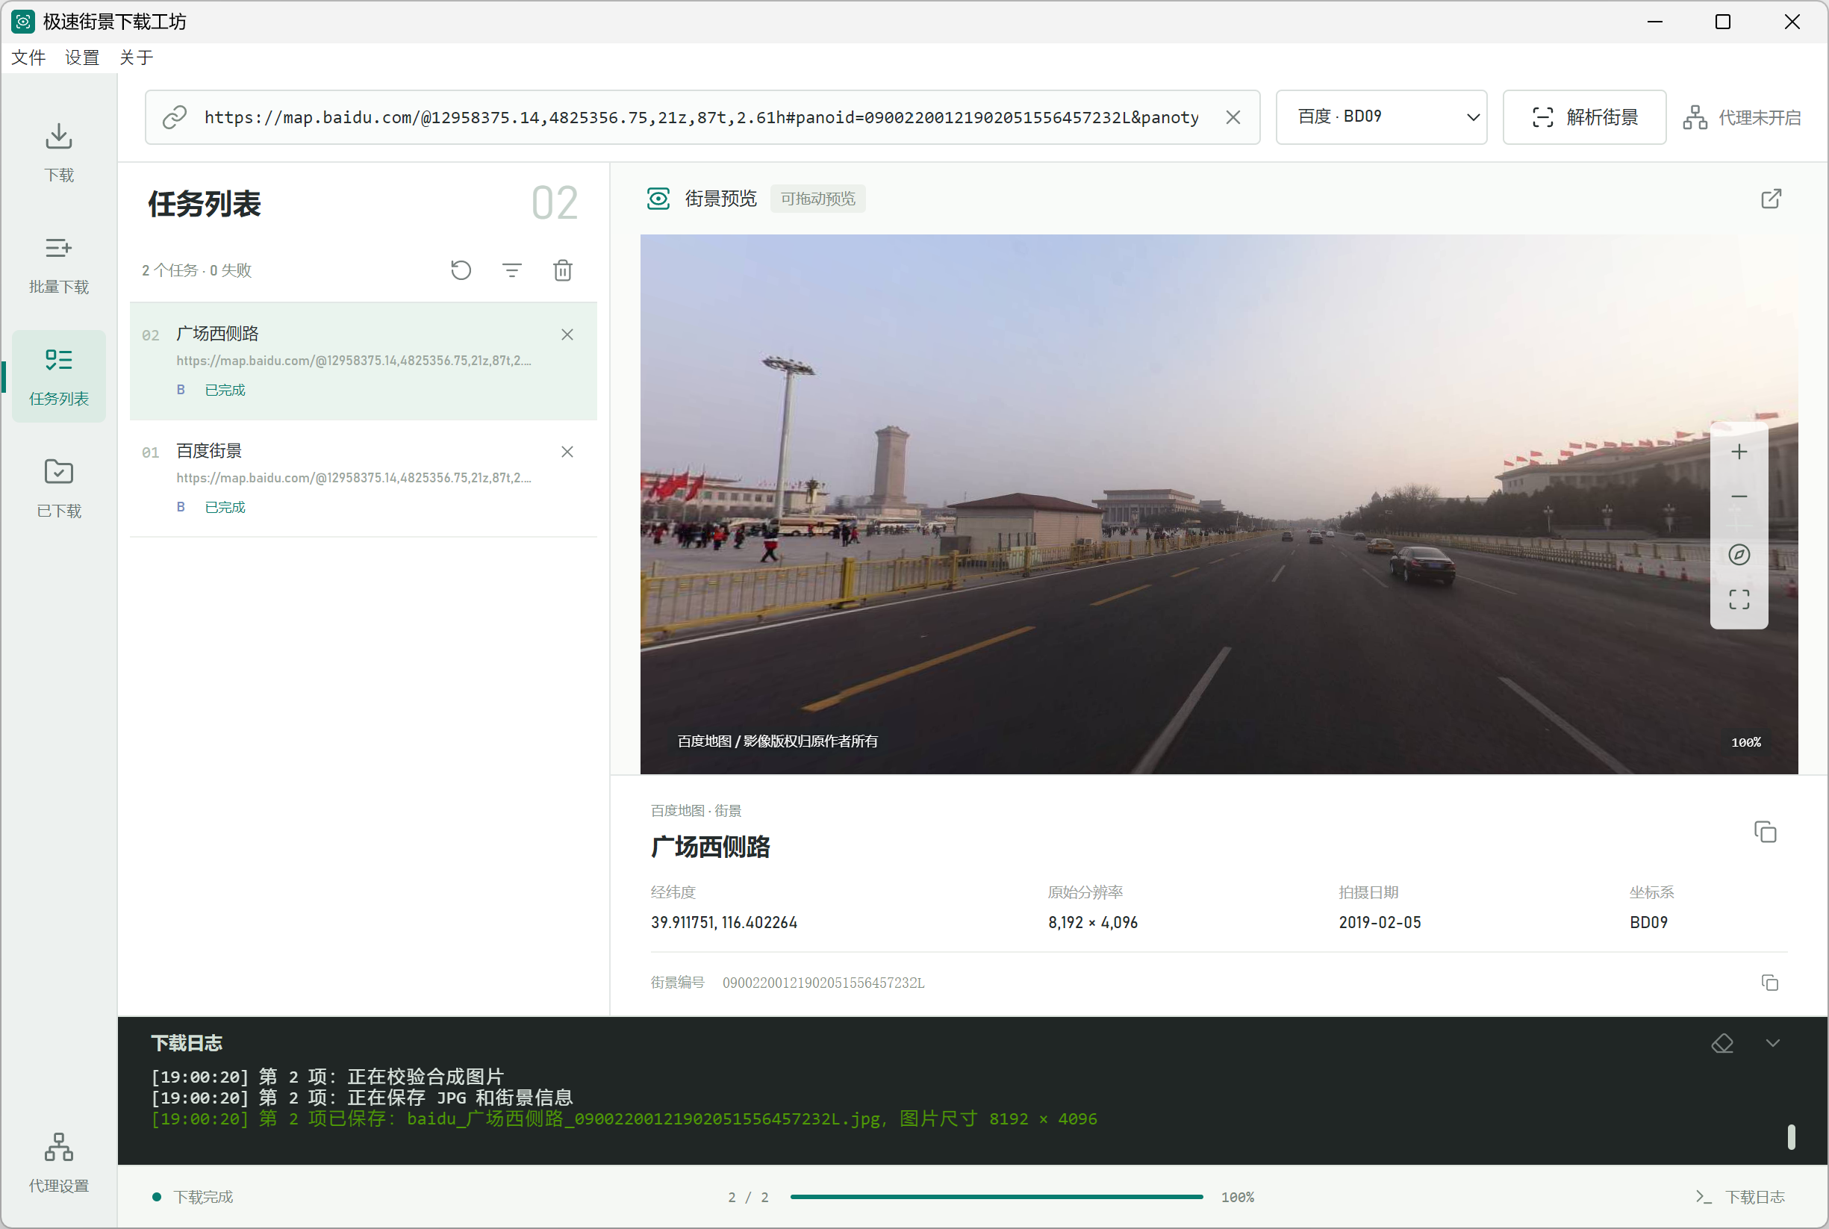Viewport: 1829px width, 1229px height.
Task: Zoom in the street view preview
Action: [x=1739, y=452]
